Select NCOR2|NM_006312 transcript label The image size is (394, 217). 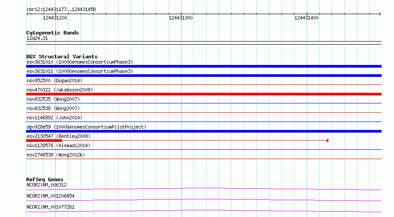point(46,185)
